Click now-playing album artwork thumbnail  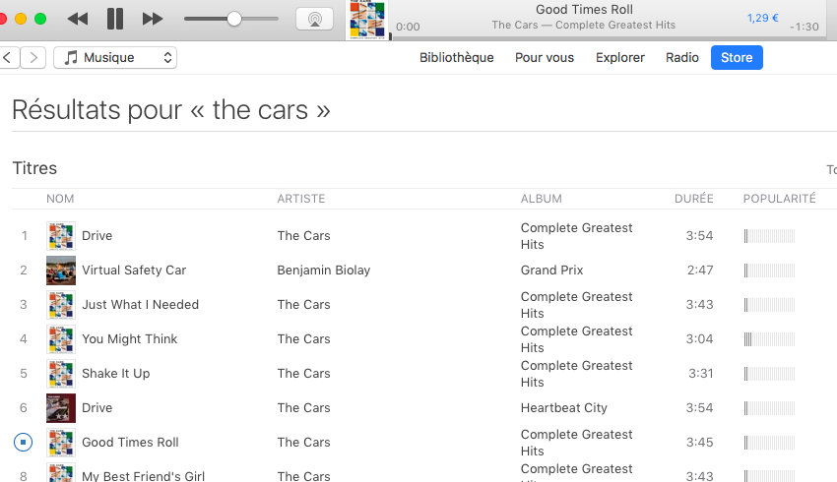click(x=366, y=20)
